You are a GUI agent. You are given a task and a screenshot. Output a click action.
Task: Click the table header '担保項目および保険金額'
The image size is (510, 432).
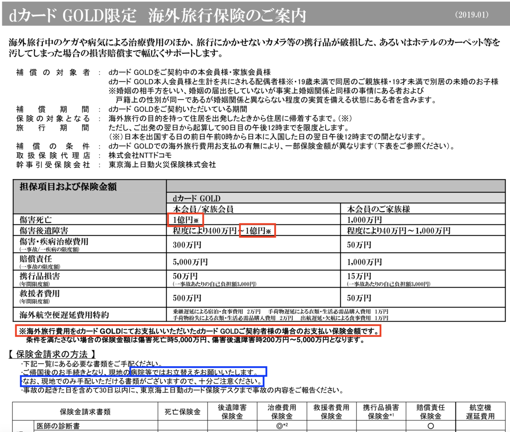pyautogui.click(x=68, y=187)
